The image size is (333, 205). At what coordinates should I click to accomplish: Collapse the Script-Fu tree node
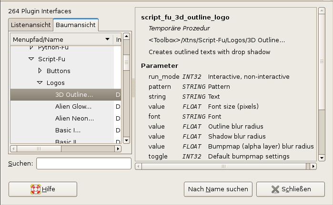[x=31, y=59]
